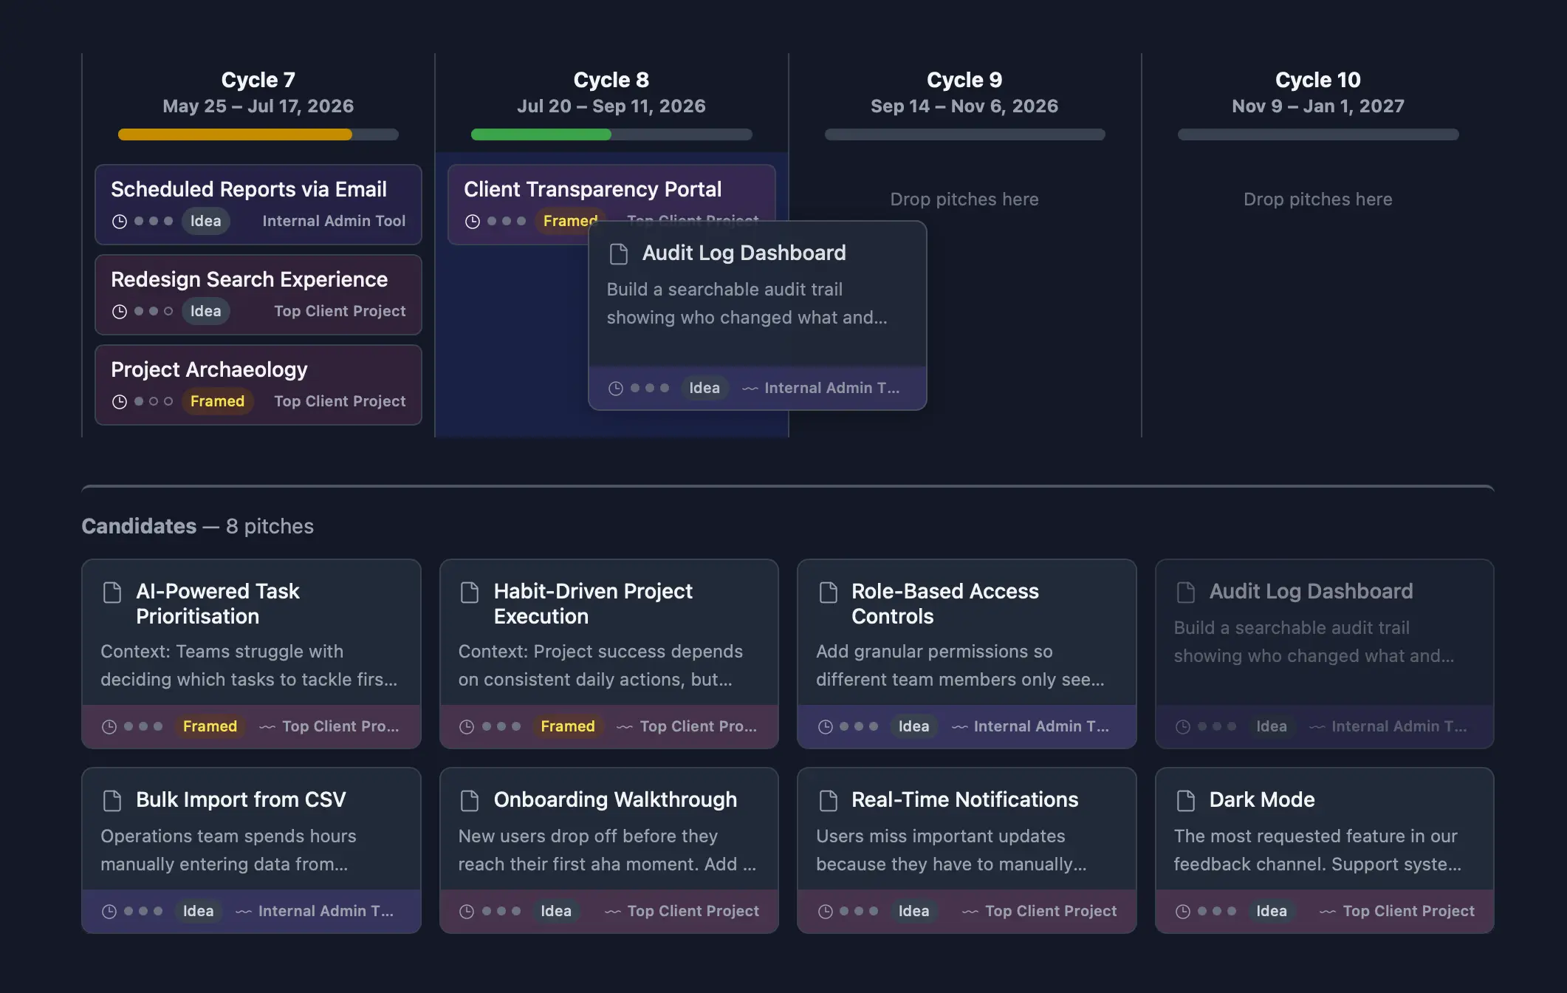The width and height of the screenshot is (1567, 993).
Task: Click the Cycle 9 column heading
Action: 964,80
